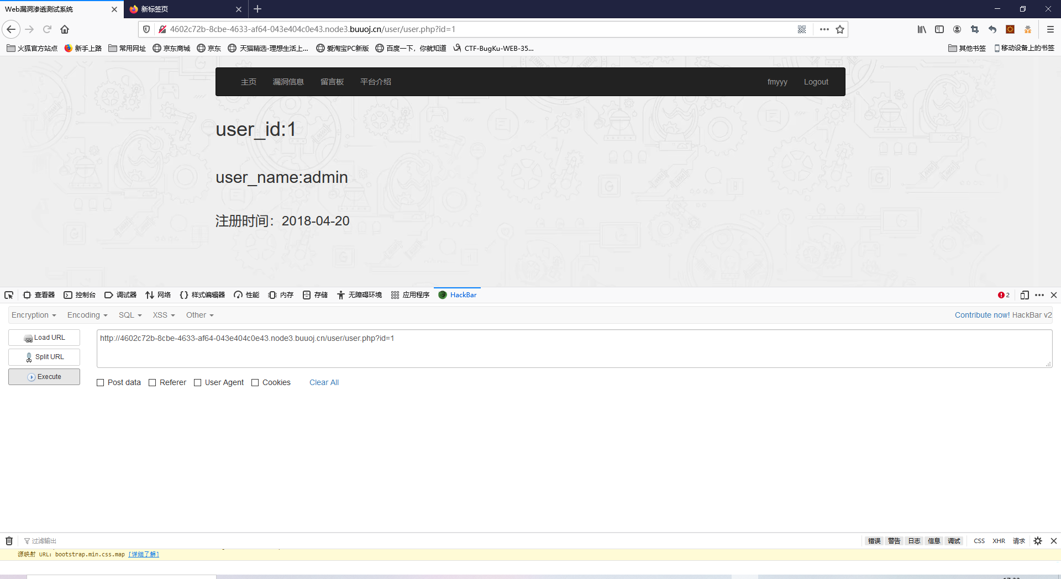The height and width of the screenshot is (579, 1061).
Task: Switch to the HackBar devtools tab
Action: point(463,294)
